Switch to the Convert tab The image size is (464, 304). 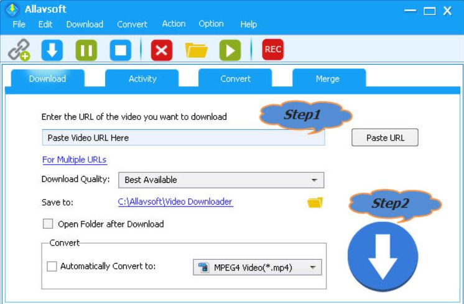[235, 78]
